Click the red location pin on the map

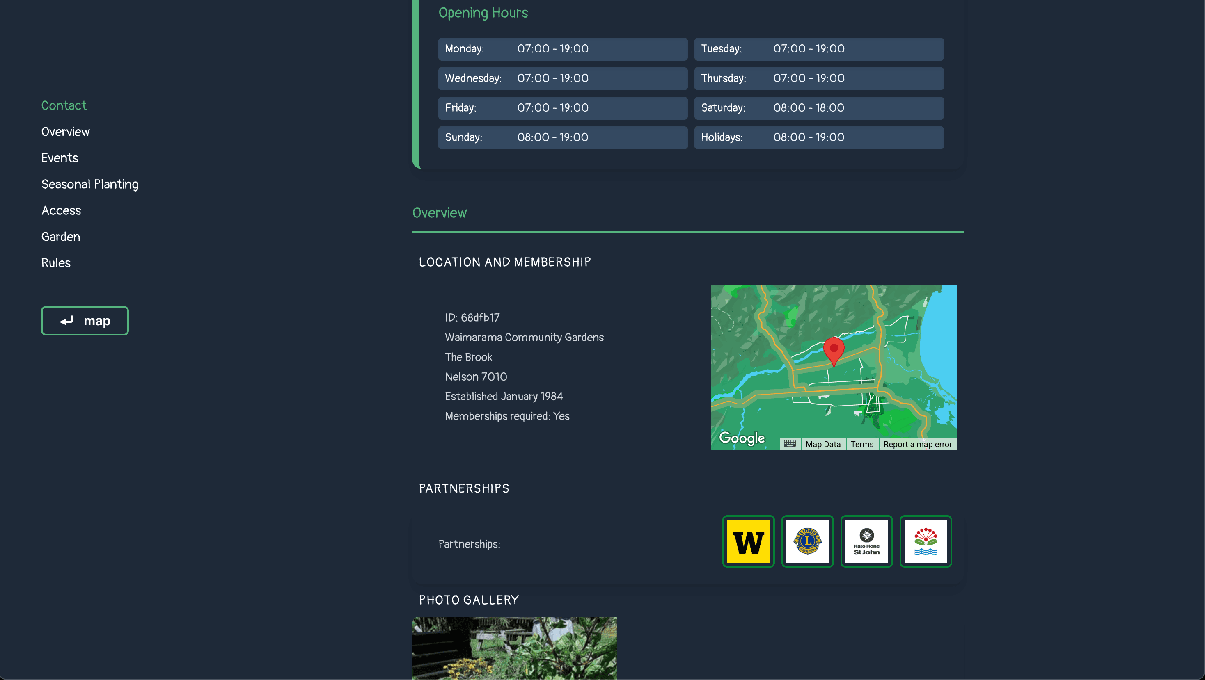pos(834,349)
